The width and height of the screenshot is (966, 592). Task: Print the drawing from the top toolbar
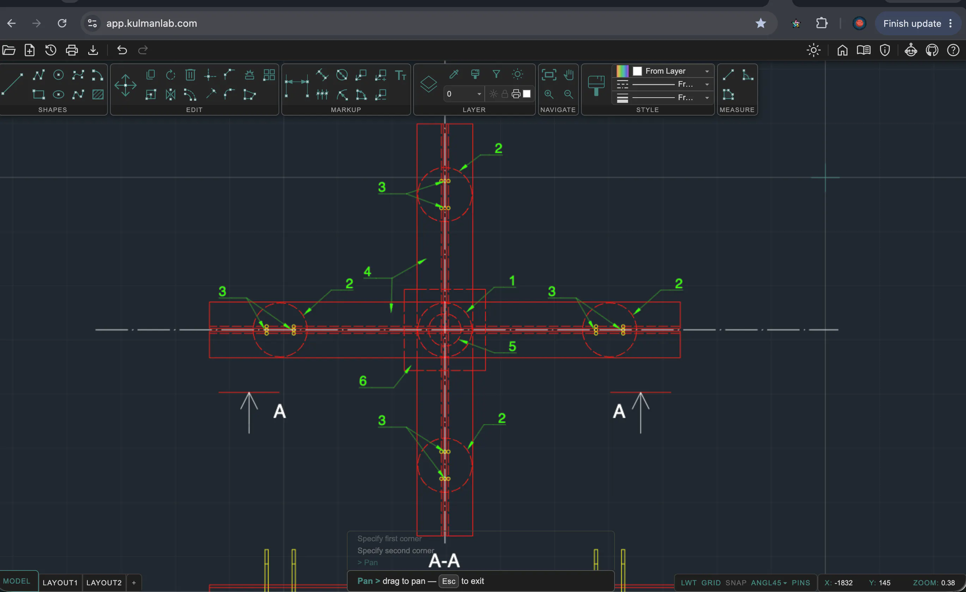tap(72, 50)
